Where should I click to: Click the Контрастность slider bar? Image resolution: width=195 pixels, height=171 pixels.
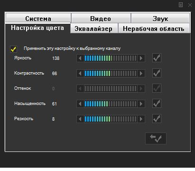tap(111, 74)
